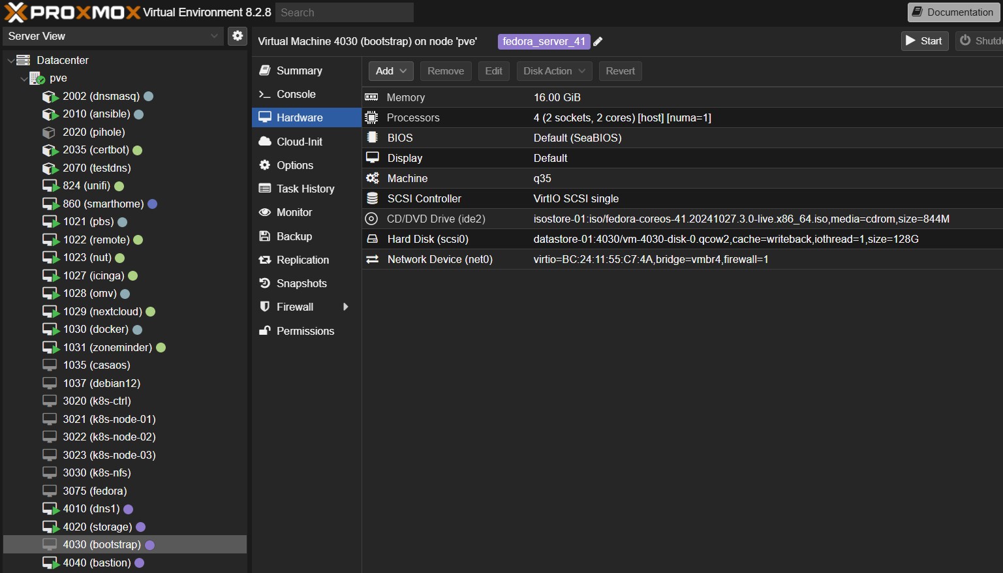This screenshot has height=573, width=1003.
Task: Open the Snapshots tab
Action: tap(301, 283)
